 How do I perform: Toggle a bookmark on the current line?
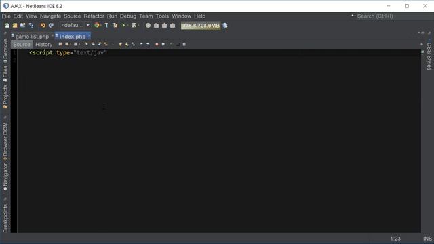coord(134,44)
